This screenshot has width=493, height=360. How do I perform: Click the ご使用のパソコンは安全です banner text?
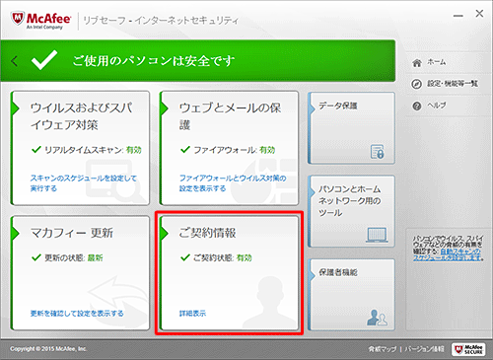pyautogui.click(x=154, y=61)
